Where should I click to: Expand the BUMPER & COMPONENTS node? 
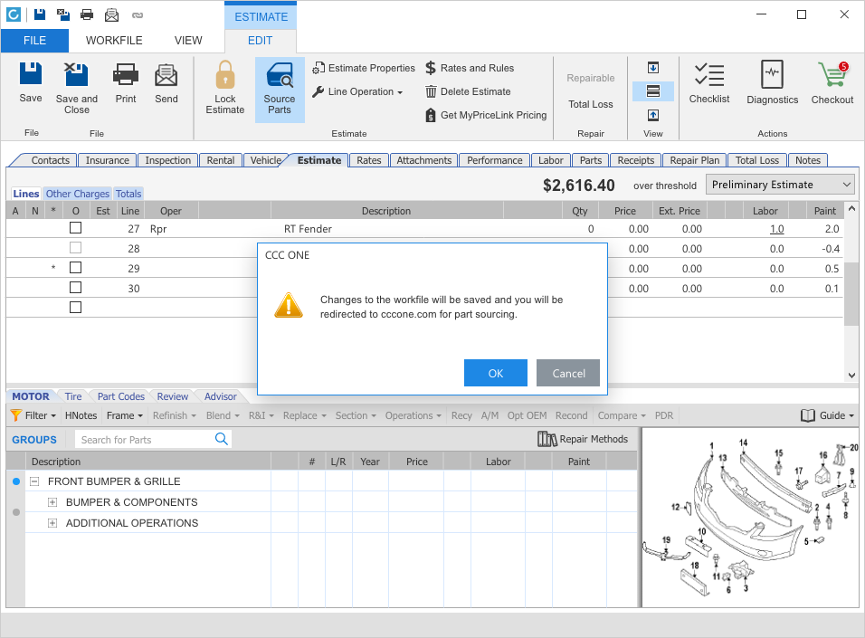click(x=52, y=502)
